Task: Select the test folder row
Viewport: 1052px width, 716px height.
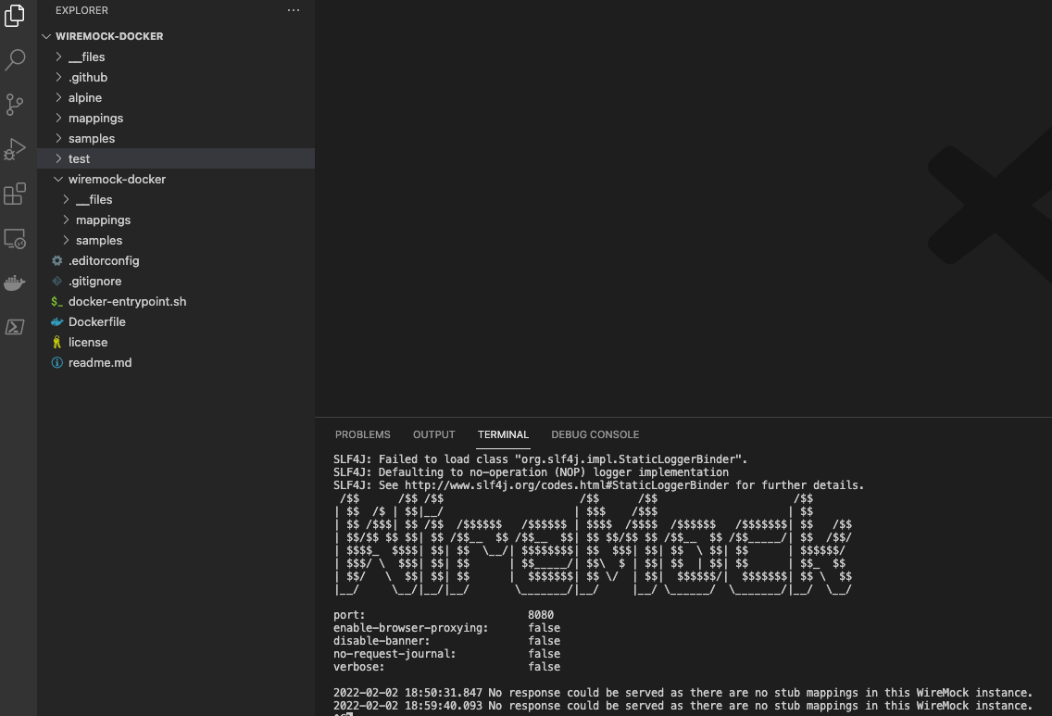Action: click(176, 158)
